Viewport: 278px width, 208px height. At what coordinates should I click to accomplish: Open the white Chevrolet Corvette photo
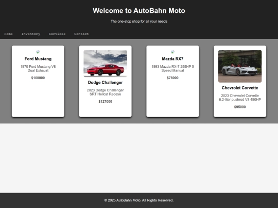[240, 66]
